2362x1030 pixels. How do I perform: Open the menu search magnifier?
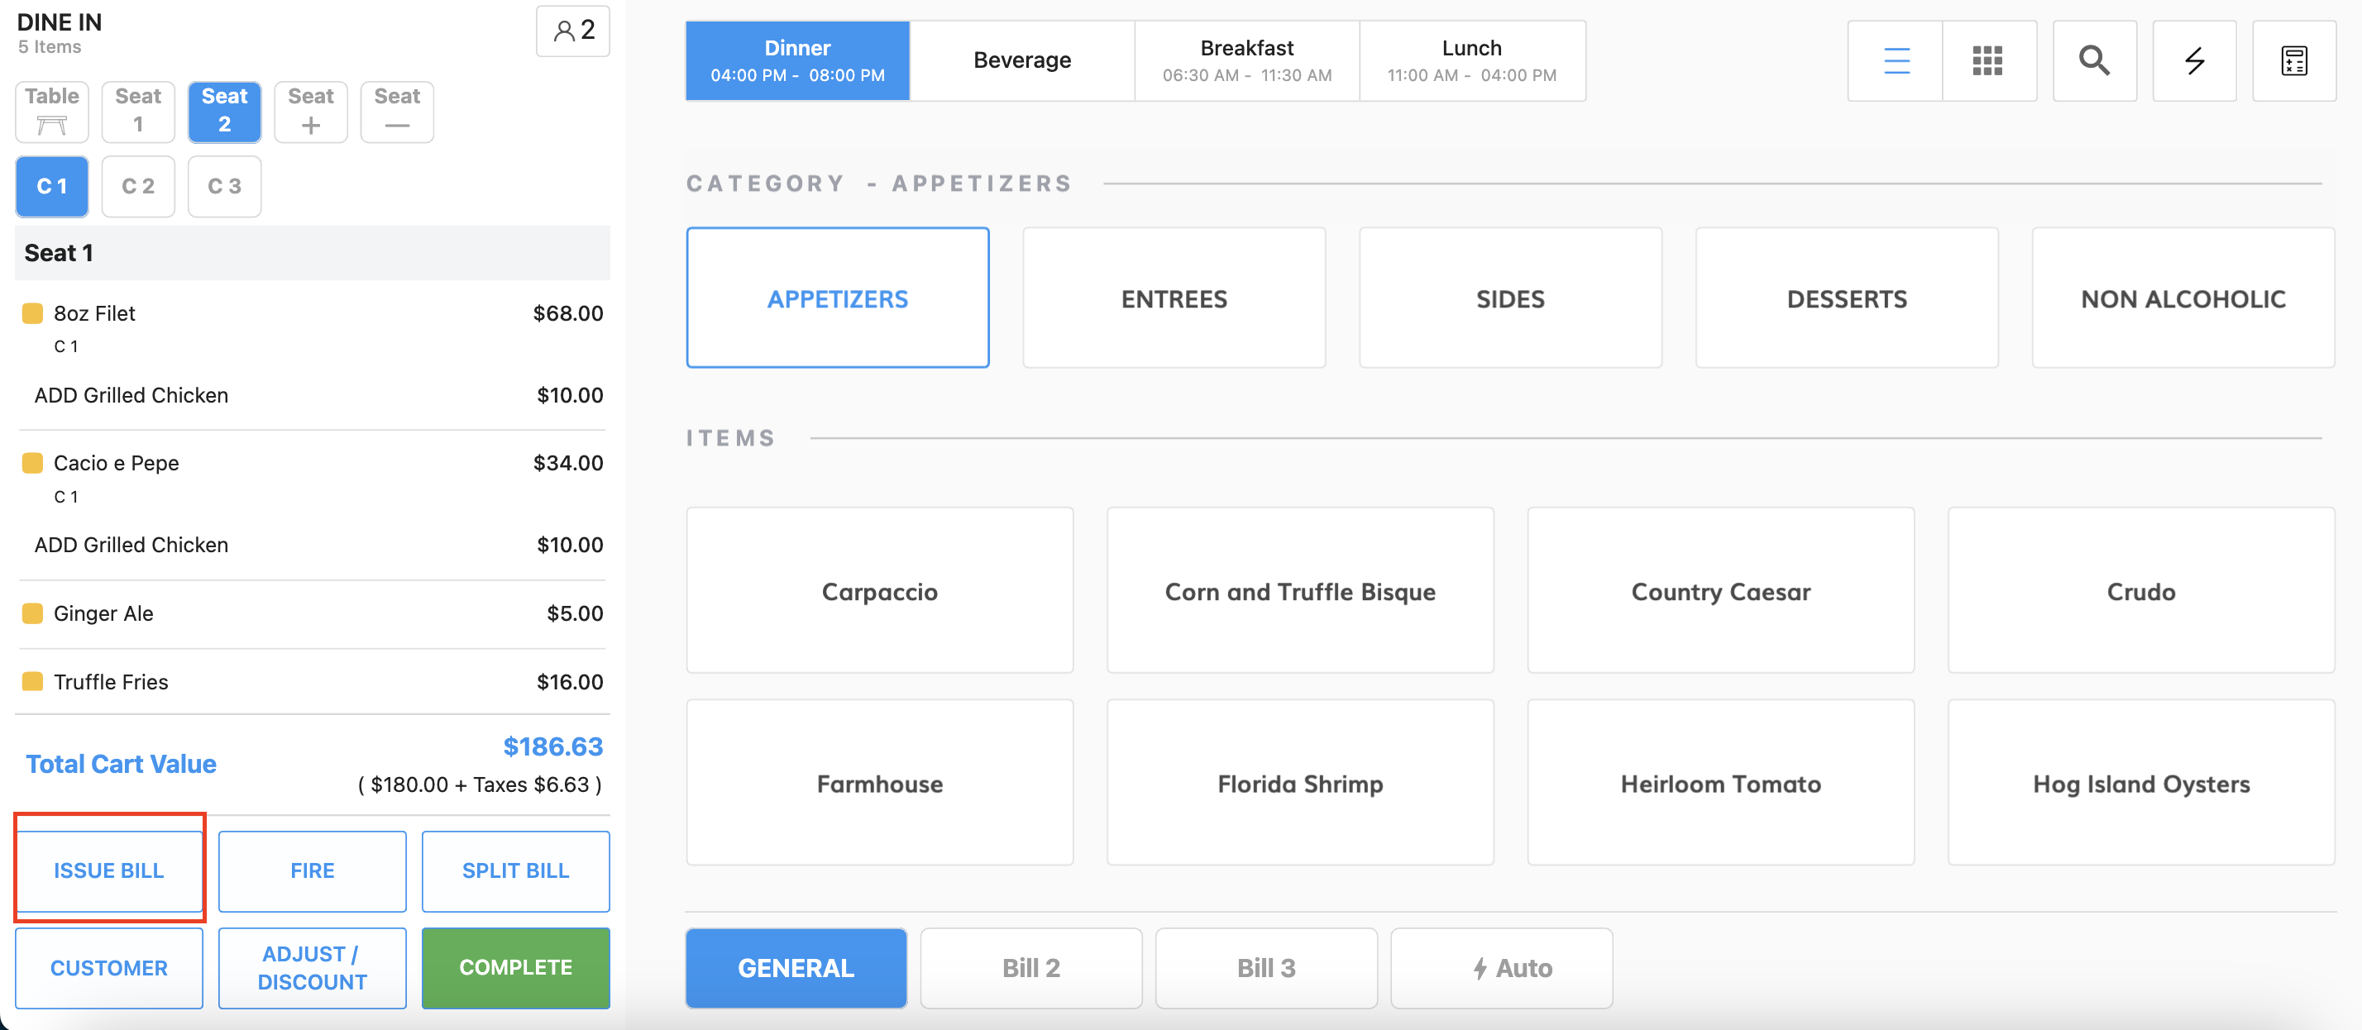[x=2093, y=60]
